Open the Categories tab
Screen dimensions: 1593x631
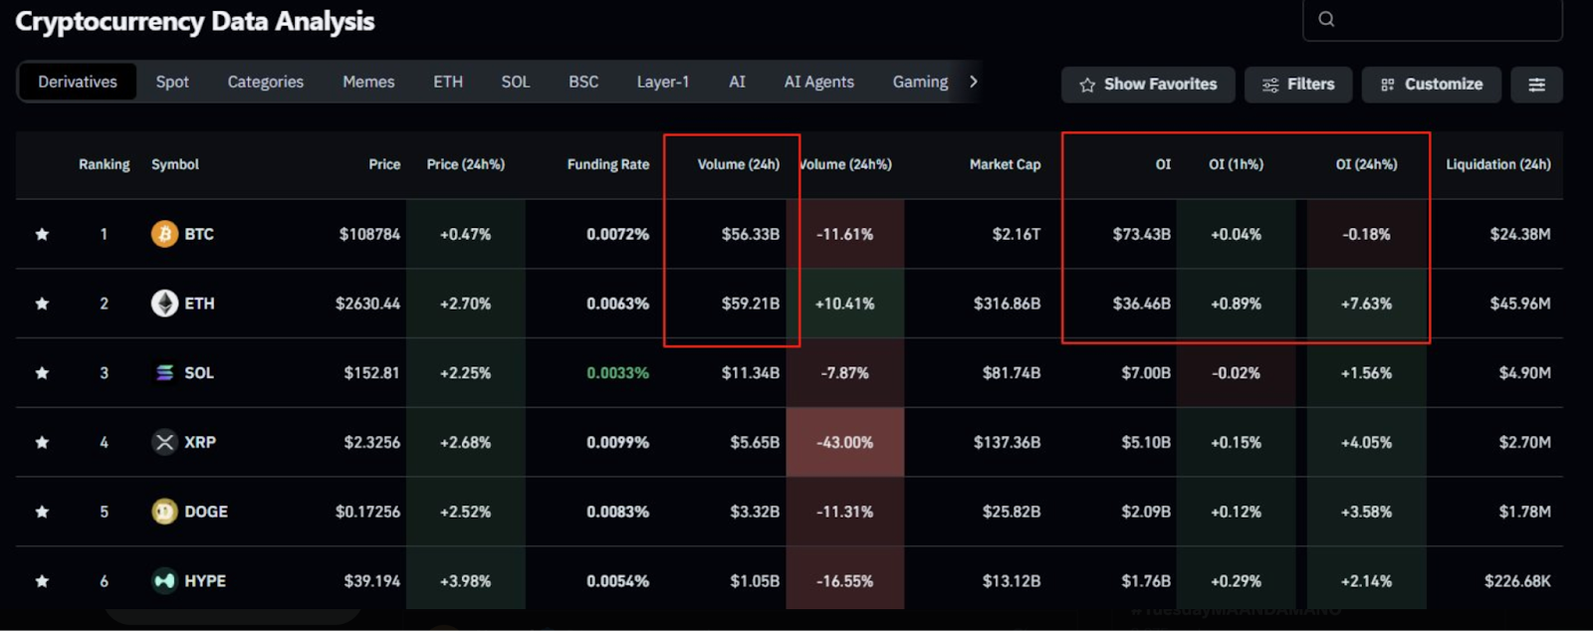(x=266, y=82)
